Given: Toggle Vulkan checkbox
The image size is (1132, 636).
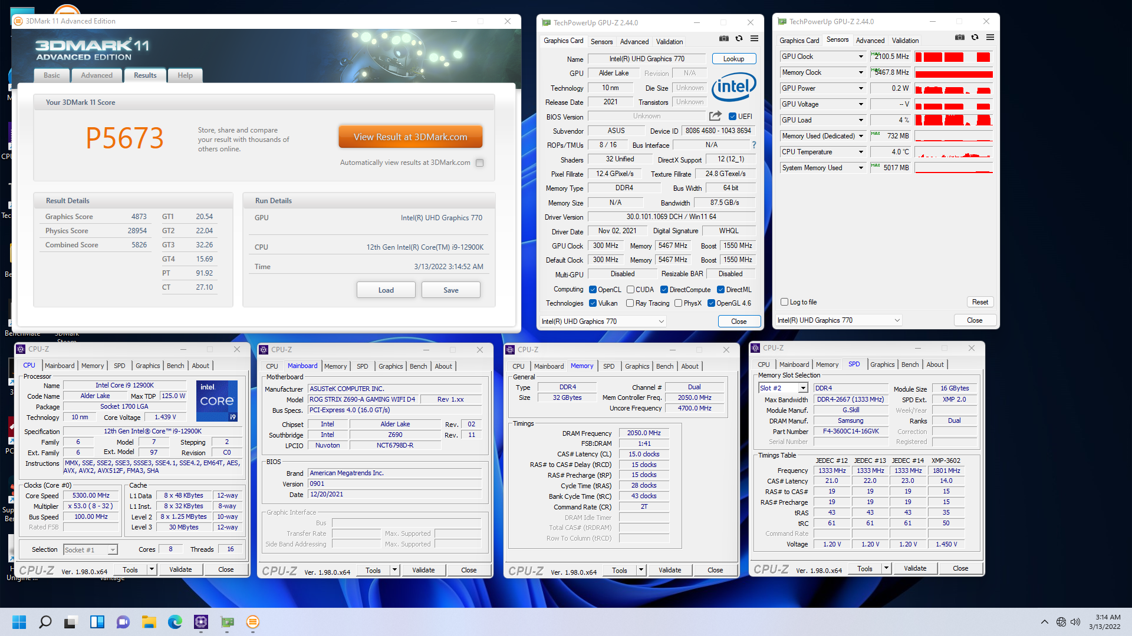Looking at the screenshot, I should tap(593, 303).
